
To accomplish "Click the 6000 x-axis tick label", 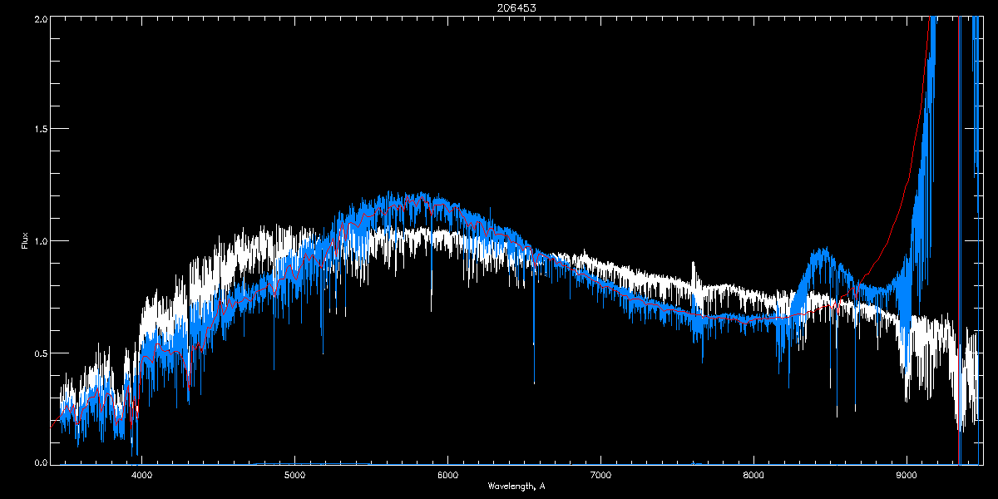I will tap(447, 476).
